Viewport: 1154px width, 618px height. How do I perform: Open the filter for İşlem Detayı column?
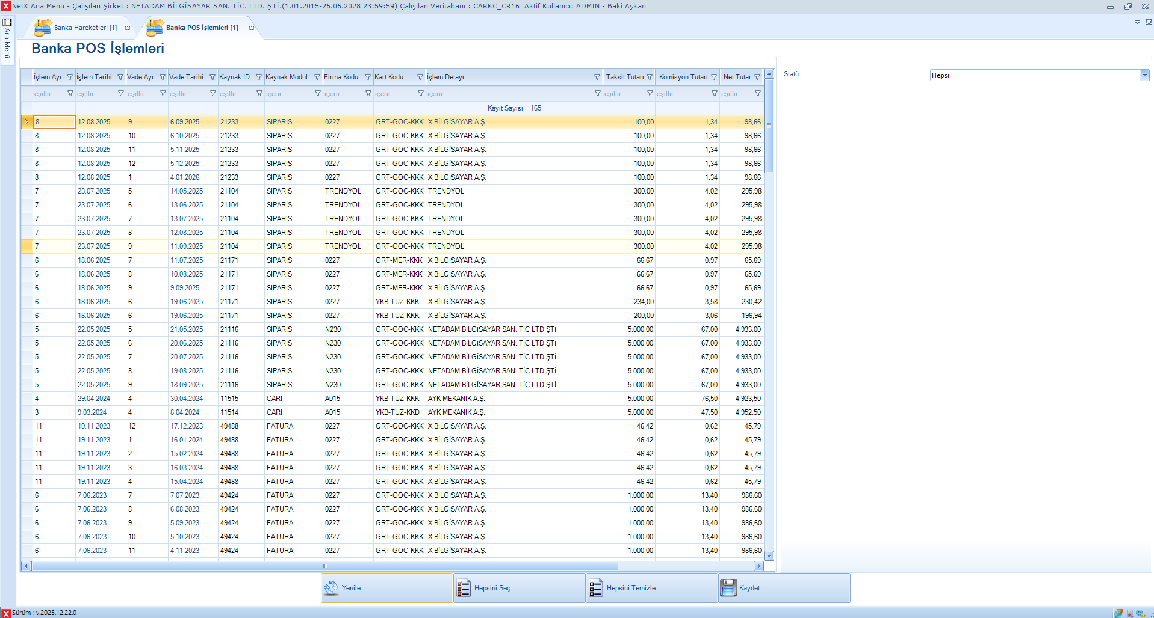[x=597, y=77]
